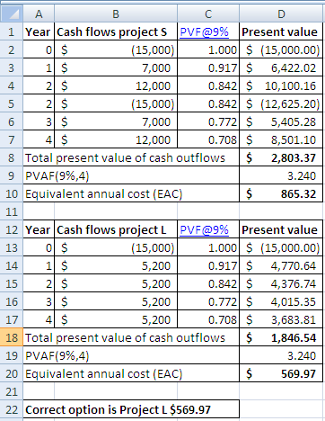Click cell with present value 6,422.02
Screen dimensions: 325x421
click(281, 67)
